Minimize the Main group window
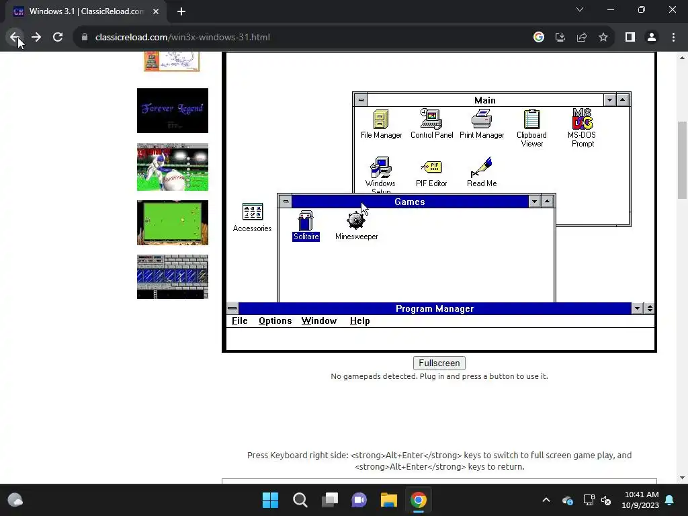The width and height of the screenshot is (688, 516). click(609, 100)
